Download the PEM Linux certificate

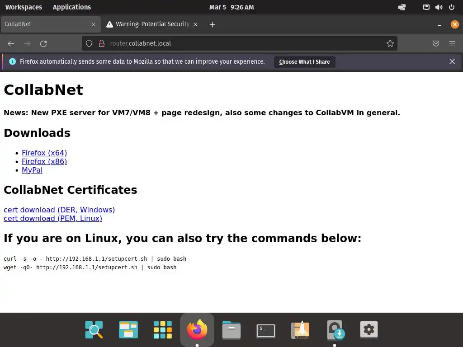[x=53, y=218]
